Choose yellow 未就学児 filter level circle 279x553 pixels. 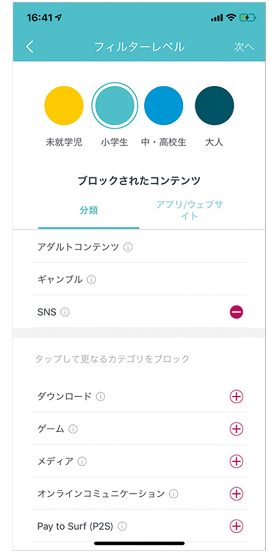pyautogui.click(x=64, y=106)
